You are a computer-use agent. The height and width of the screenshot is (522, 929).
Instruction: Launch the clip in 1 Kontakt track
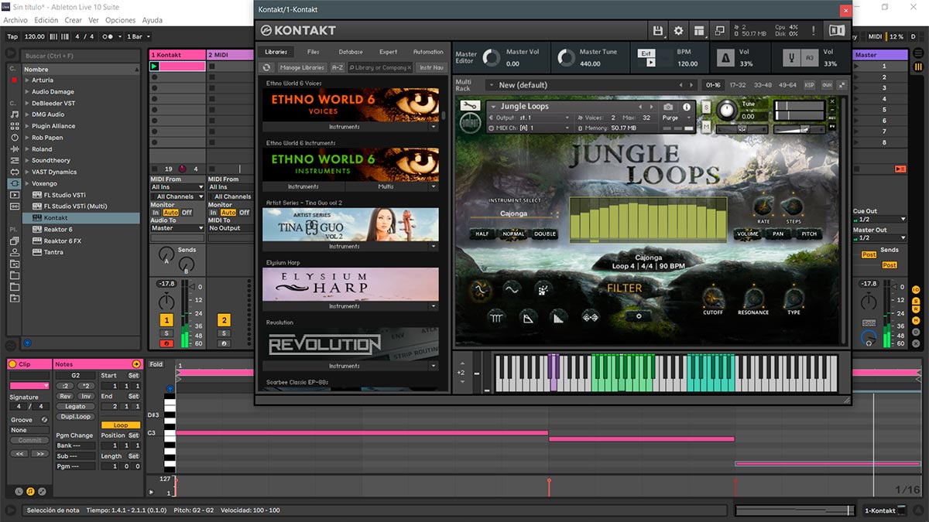click(154, 67)
